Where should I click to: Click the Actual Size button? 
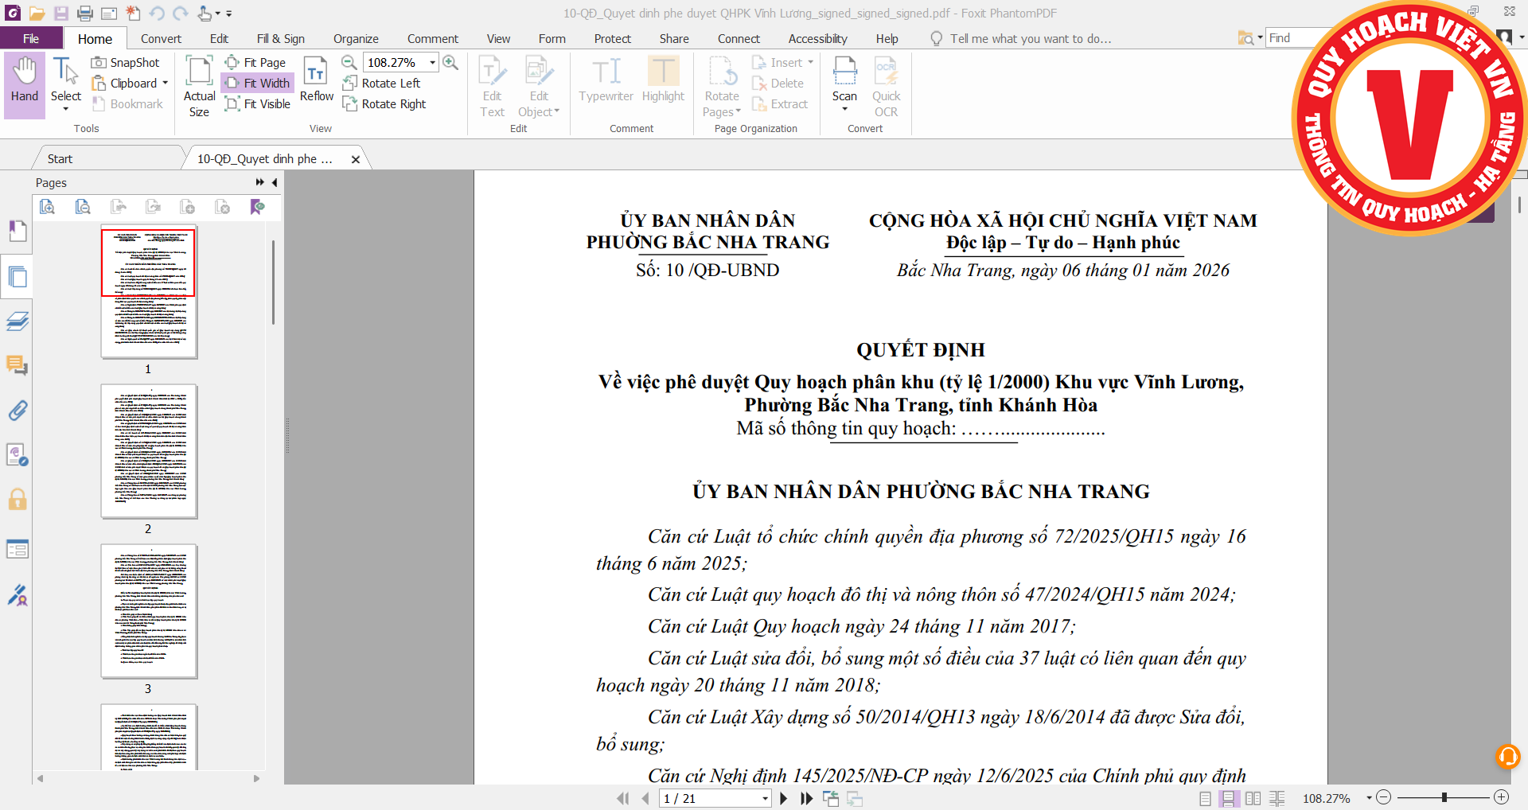point(199,86)
